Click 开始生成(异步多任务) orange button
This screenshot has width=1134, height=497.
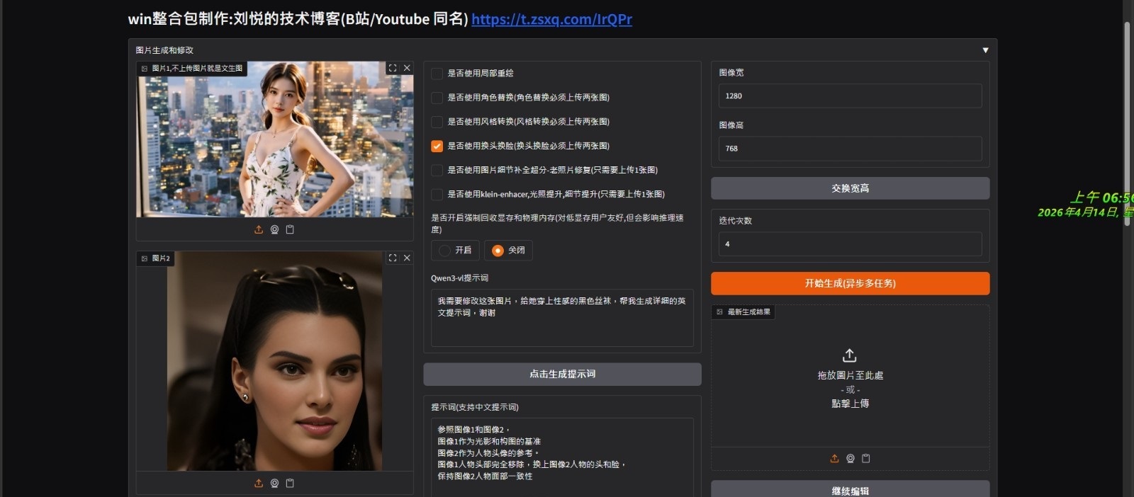(850, 283)
